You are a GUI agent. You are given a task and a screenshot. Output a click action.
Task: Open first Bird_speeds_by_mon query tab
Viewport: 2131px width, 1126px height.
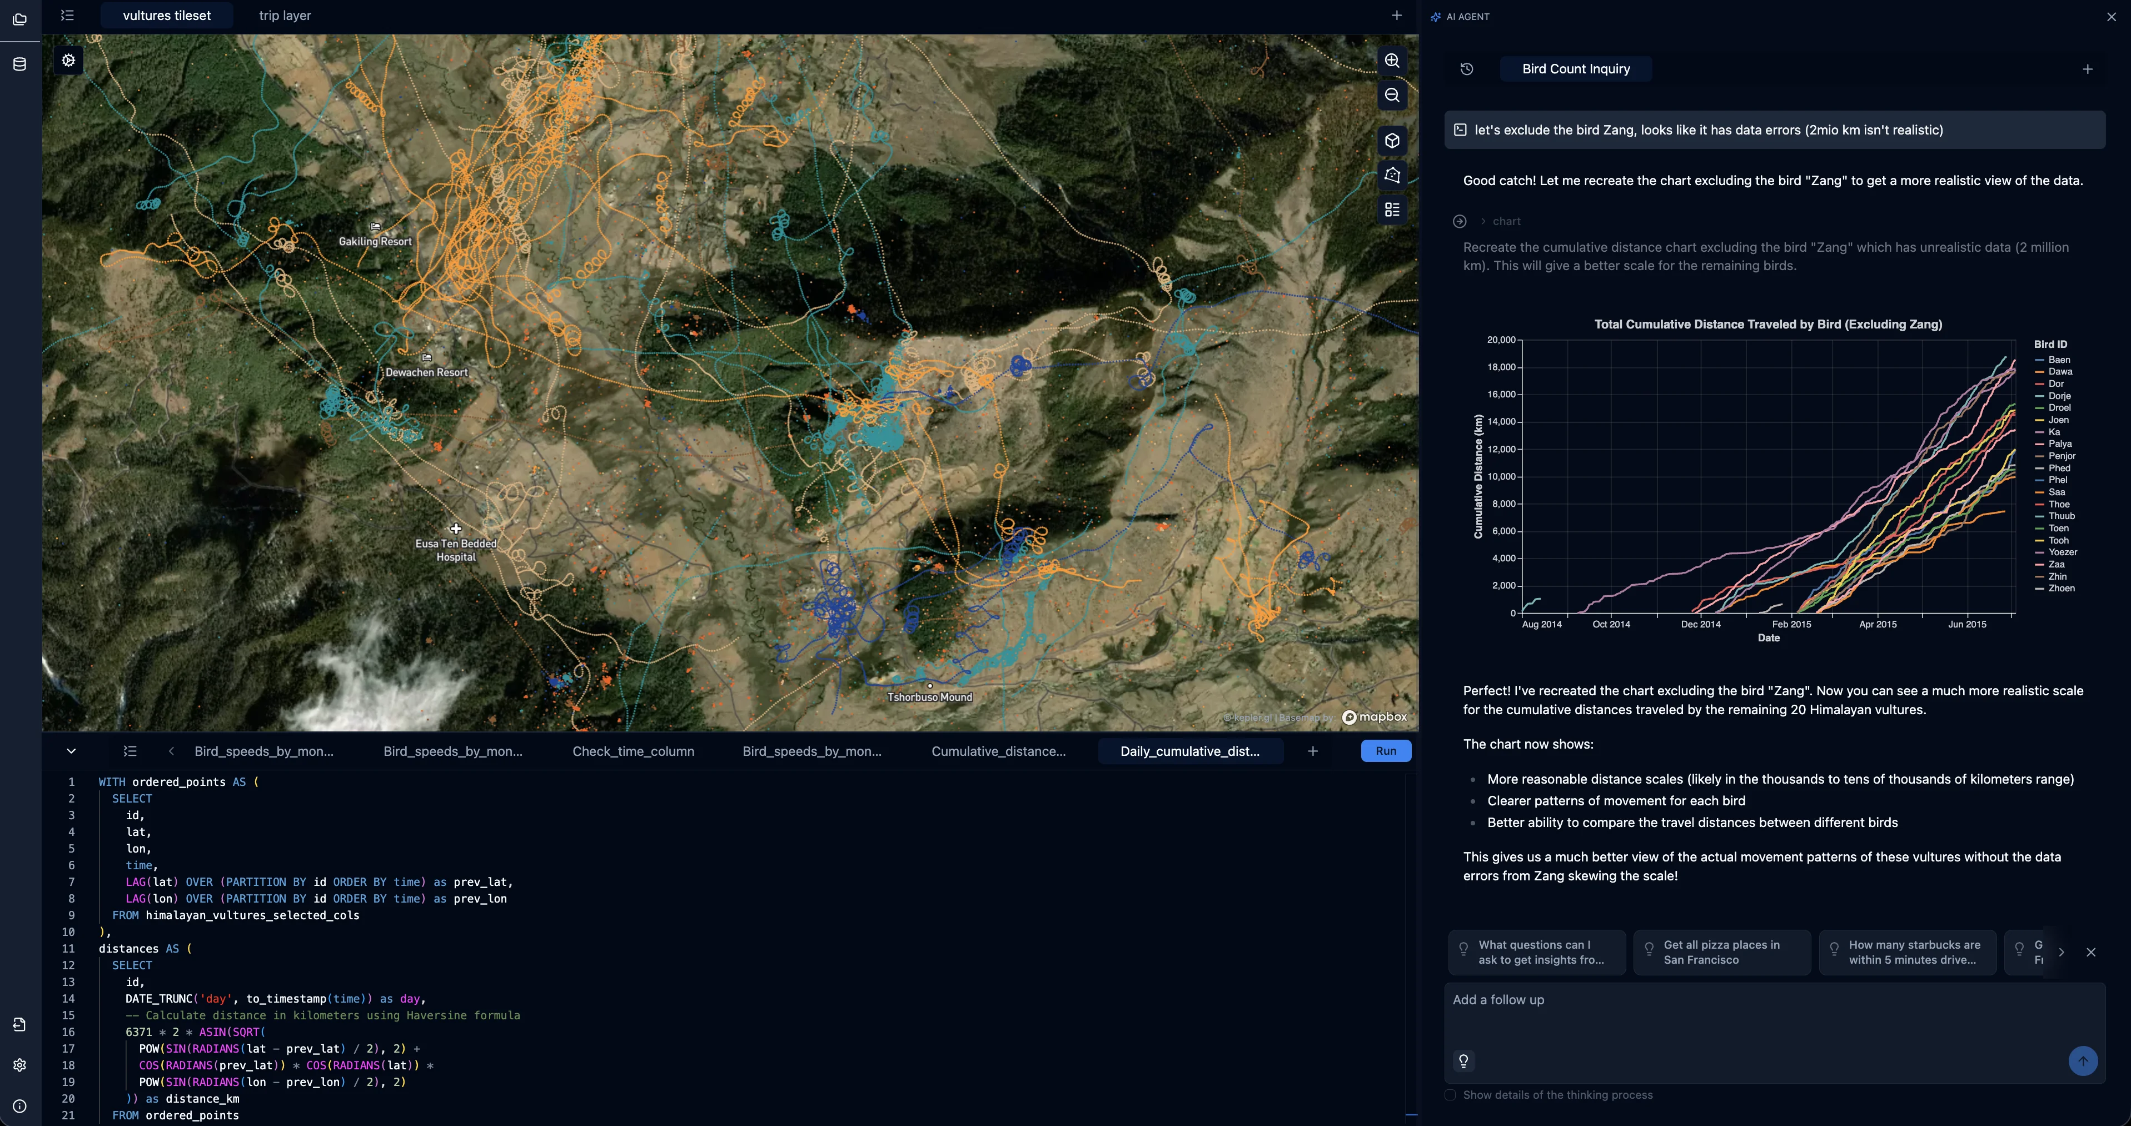[264, 751]
